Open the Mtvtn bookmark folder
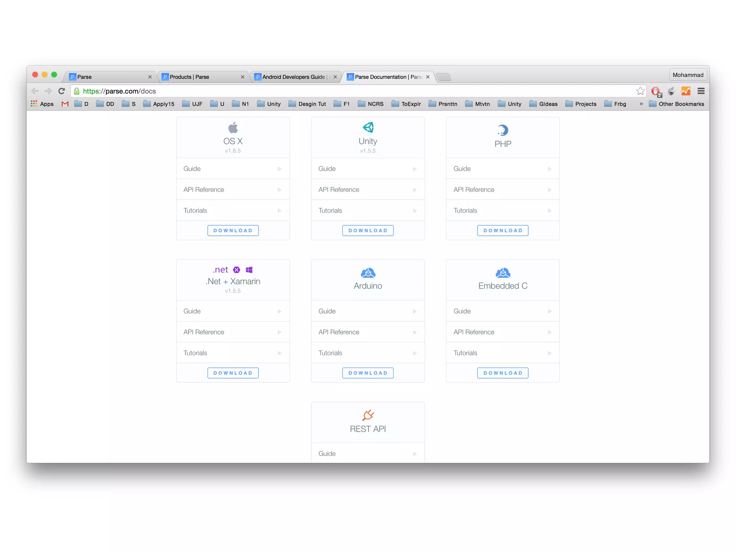This screenshot has width=736, height=552. [478, 104]
